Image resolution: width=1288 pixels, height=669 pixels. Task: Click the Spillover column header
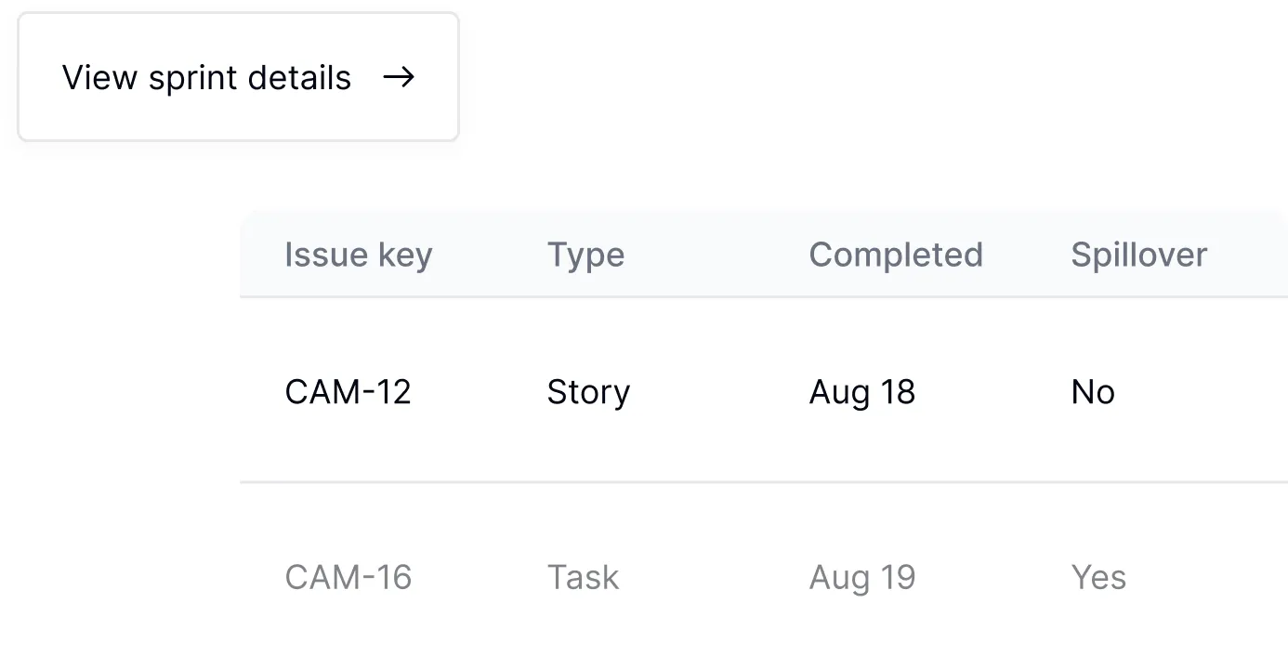pos(1138,255)
